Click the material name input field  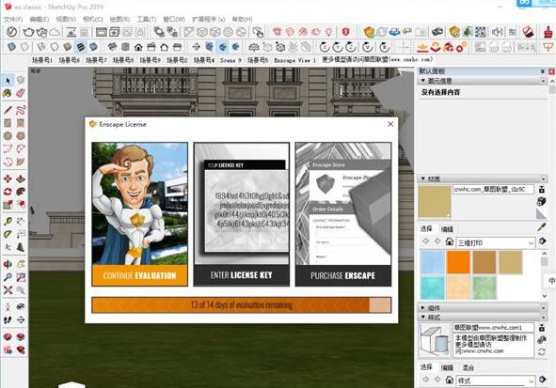point(493,190)
